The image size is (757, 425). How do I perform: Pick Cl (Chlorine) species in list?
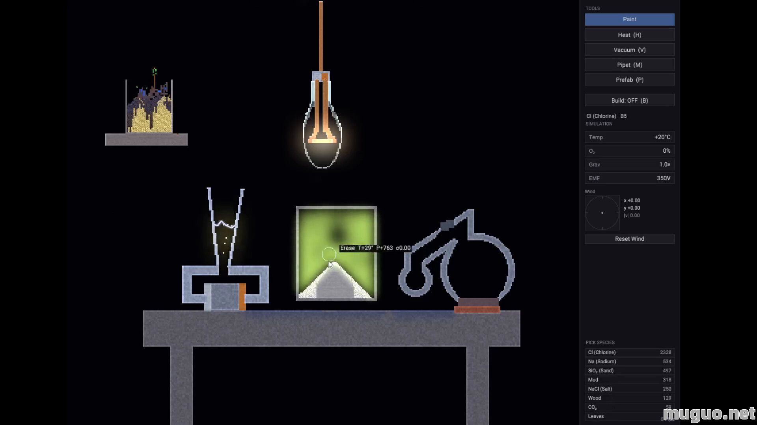coord(629,352)
